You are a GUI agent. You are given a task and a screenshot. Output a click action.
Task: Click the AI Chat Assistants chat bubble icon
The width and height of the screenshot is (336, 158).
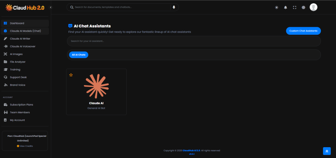[70, 26]
